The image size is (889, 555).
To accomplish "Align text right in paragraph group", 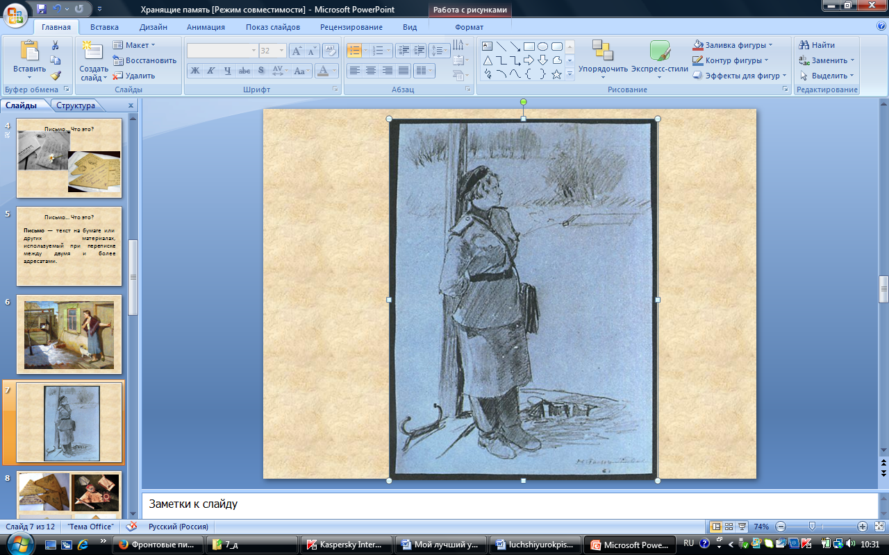I will 387,71.
